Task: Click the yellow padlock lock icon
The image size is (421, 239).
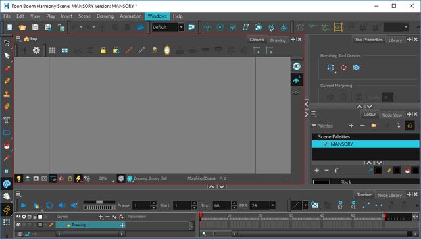Action: point(103,50)
